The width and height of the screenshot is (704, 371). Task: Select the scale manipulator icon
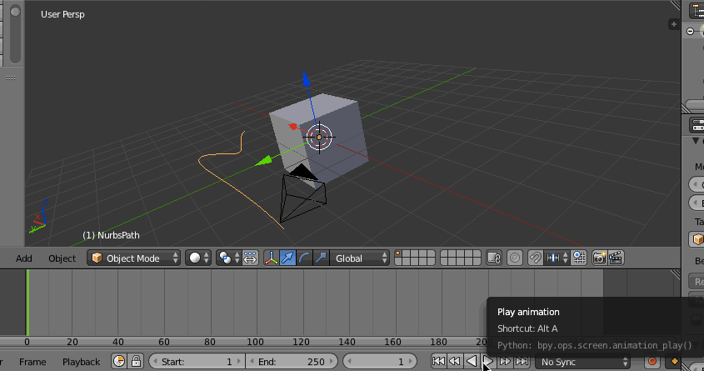[321, 258]
